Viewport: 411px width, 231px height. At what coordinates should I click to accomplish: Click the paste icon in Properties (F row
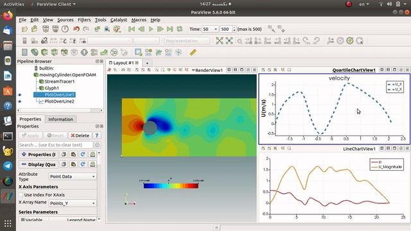click(73, 155)
